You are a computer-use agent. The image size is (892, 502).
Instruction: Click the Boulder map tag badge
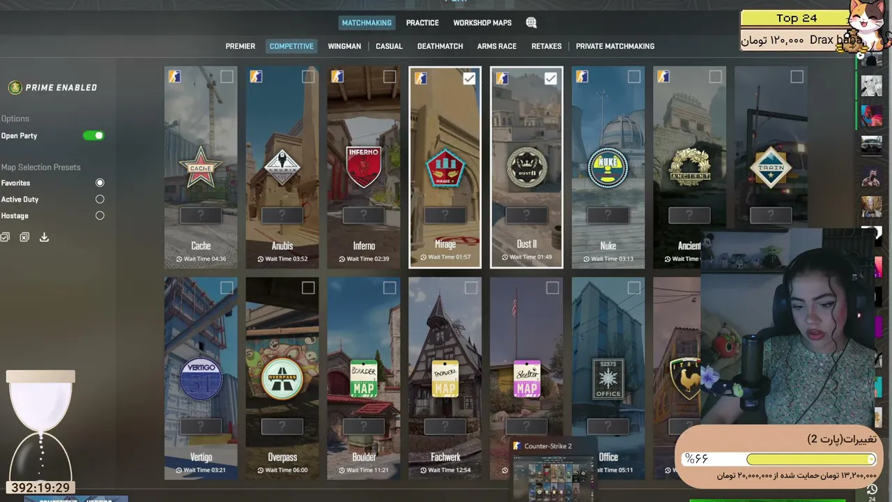[364, 379]
